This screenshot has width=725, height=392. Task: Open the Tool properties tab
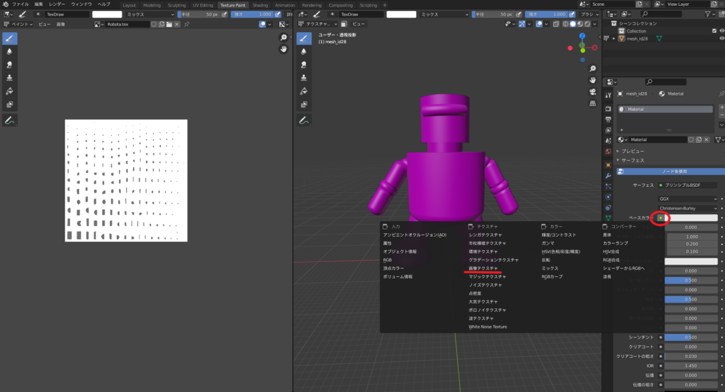tap(608, 95)
